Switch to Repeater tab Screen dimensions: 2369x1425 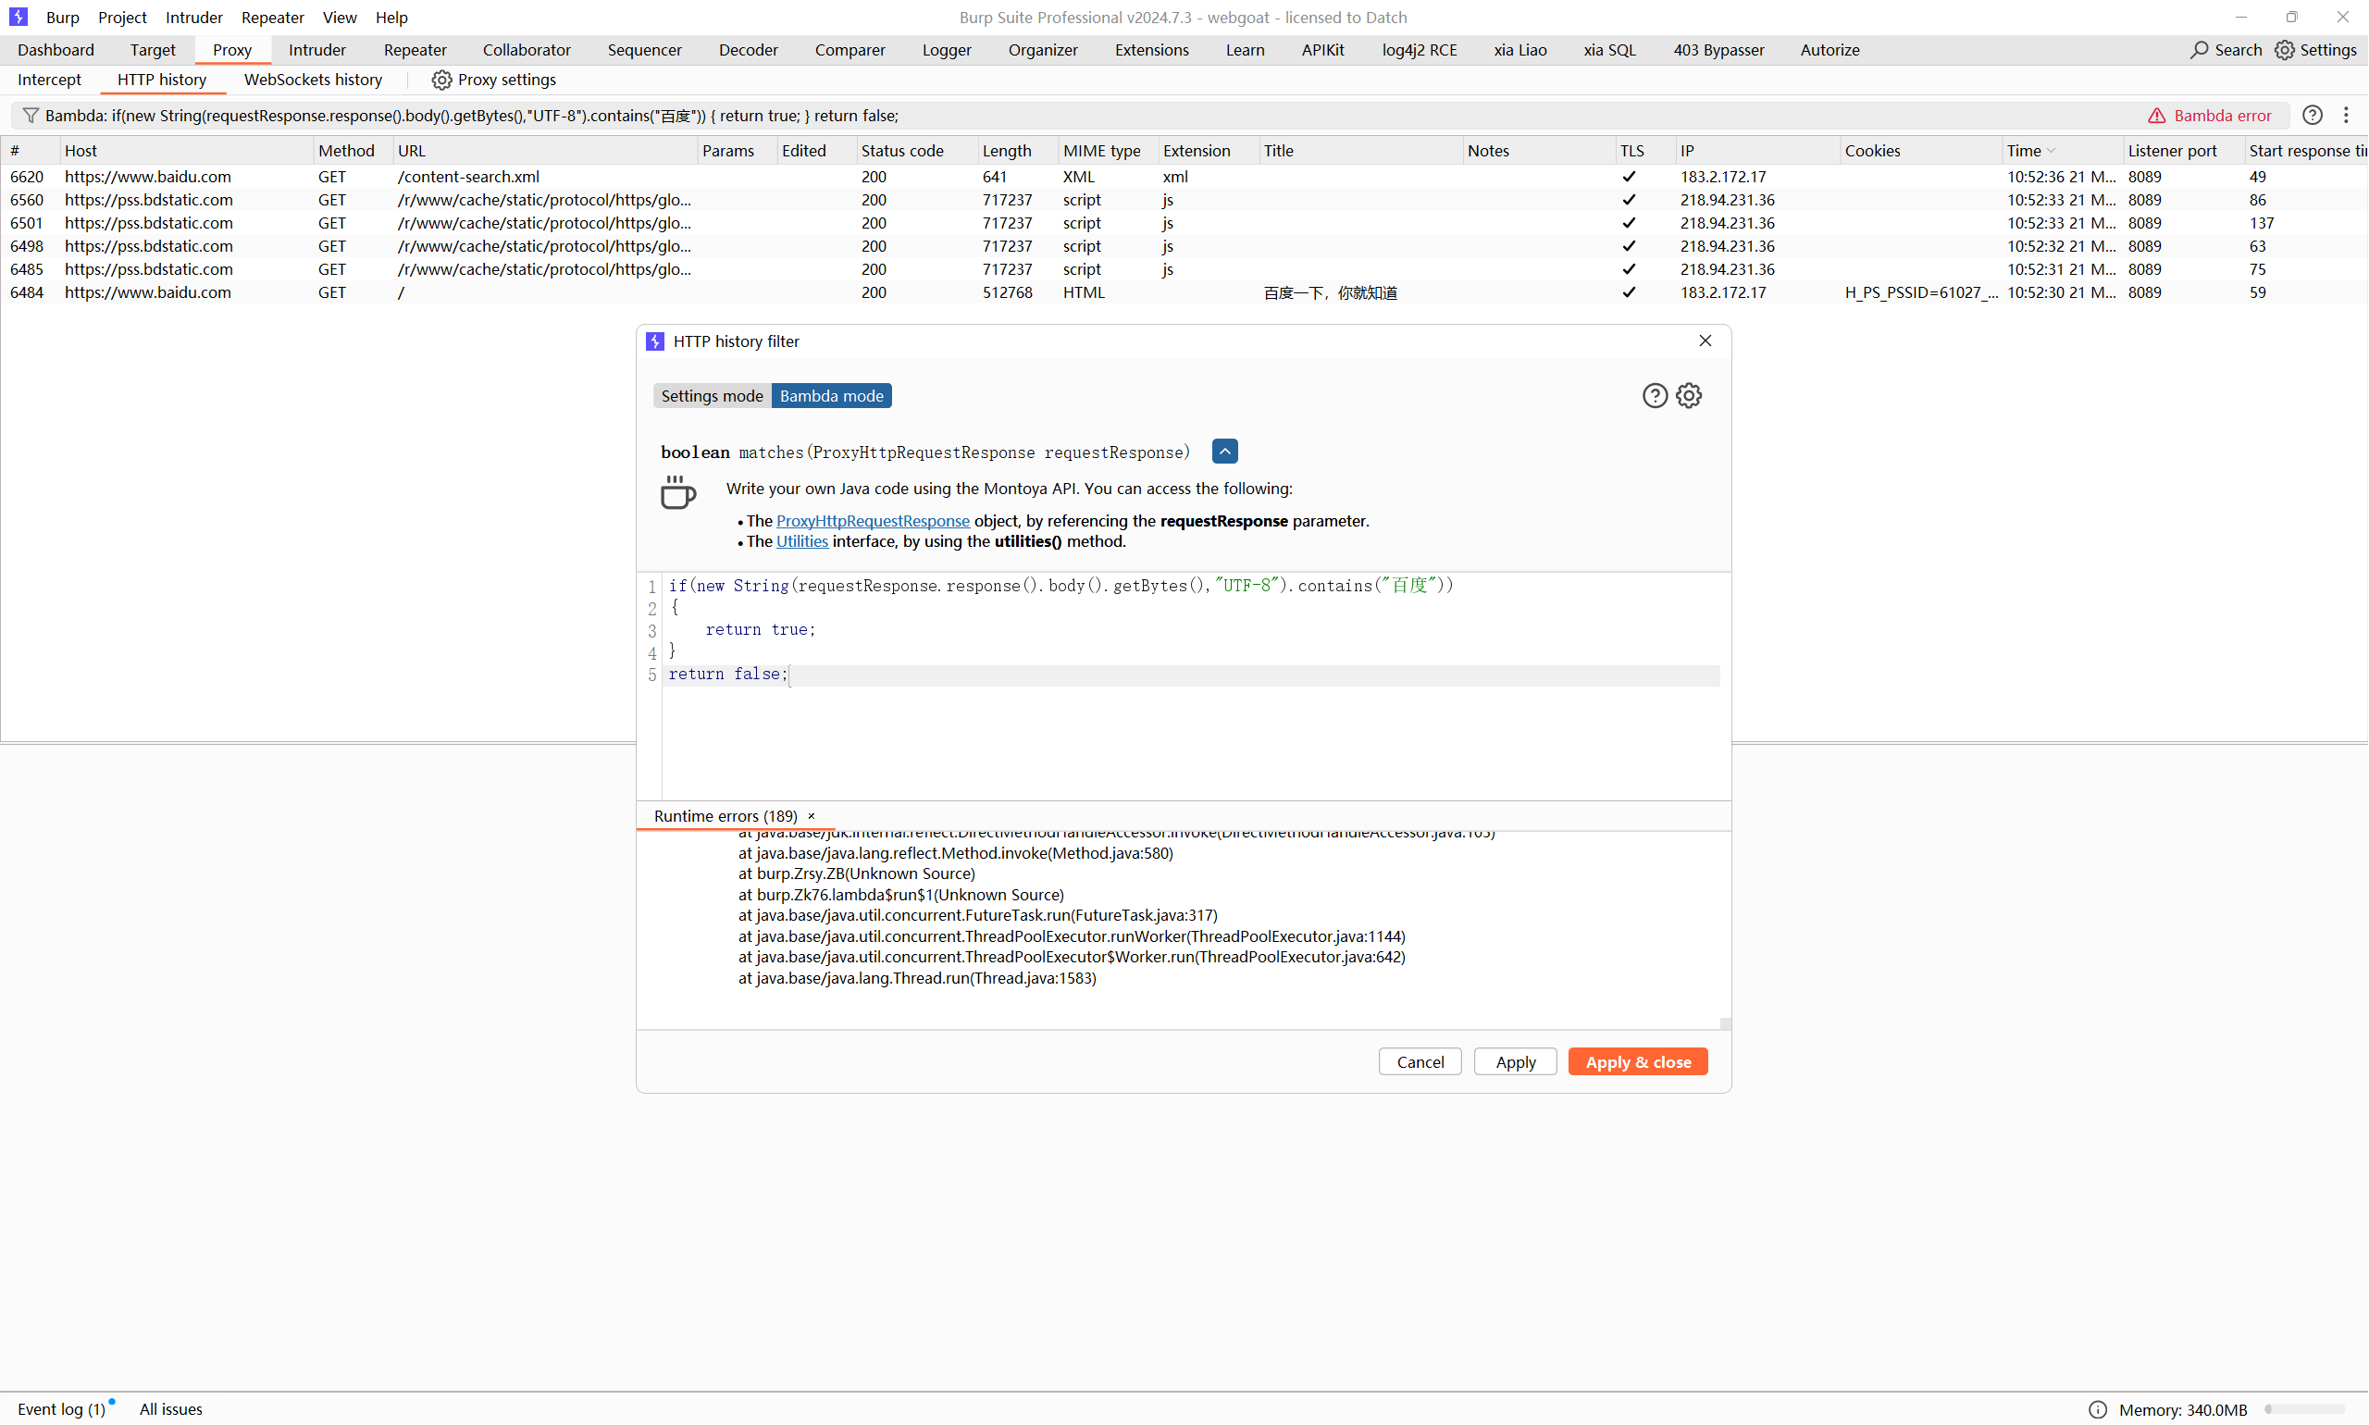pos(415,50)
